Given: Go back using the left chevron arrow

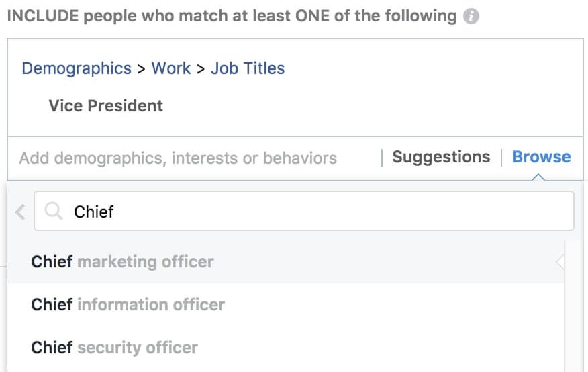Looking at the screenshot, I should tap(20, 212).
